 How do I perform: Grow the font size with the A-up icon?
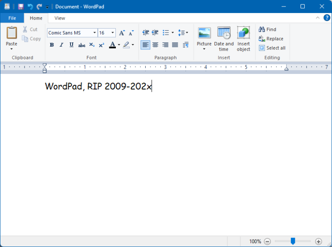(122, 33)
